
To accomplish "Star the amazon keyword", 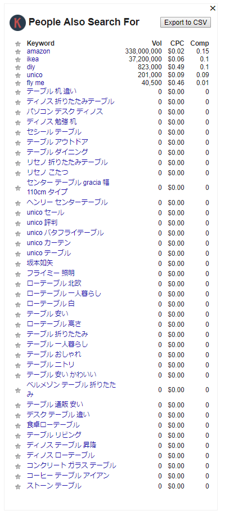I will coord(18,52).
